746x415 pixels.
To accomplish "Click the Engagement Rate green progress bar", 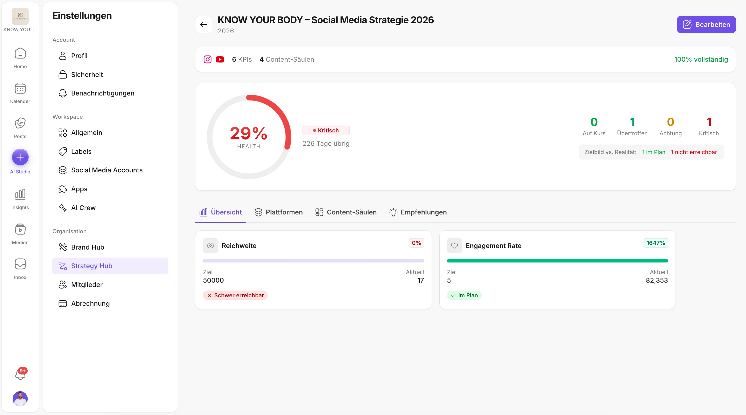I will pyautogui.click(x=557, y=261).
